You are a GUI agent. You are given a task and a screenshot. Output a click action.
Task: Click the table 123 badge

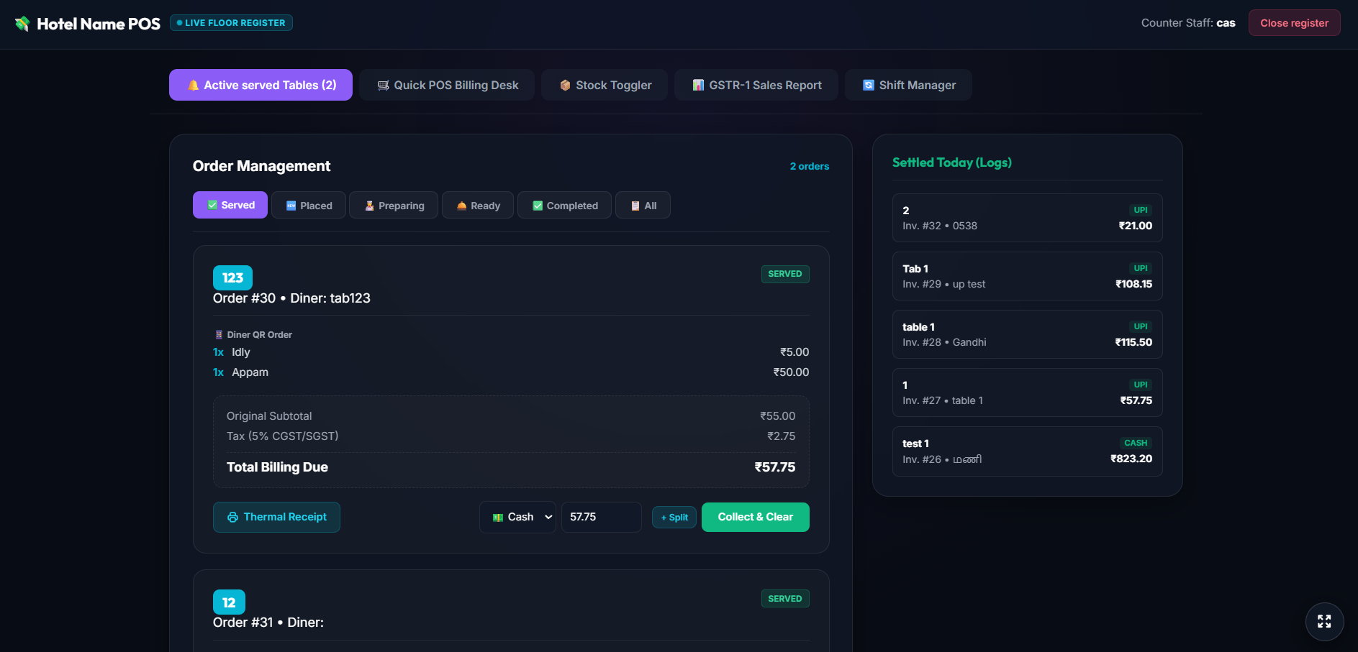click(x=232, y=277)
